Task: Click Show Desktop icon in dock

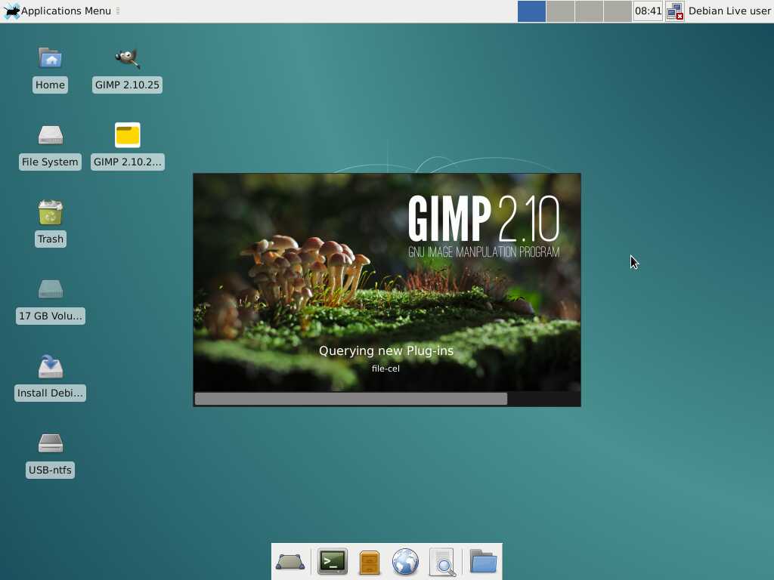Action: (290, 562)
